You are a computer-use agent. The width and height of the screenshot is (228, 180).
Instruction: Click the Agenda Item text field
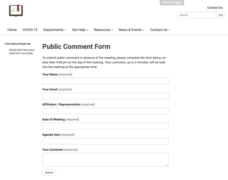(x=105, y=141)
